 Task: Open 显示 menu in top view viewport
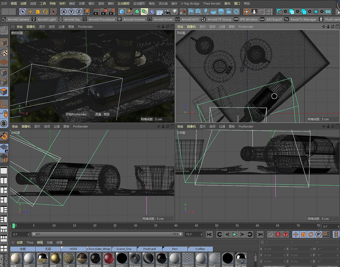[x=202, y=27]
